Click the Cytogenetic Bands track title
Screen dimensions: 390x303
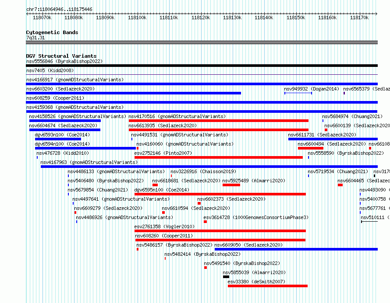pos(52,32)
